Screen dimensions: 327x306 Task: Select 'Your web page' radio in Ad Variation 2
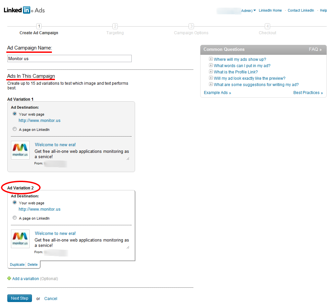point(15,202)
